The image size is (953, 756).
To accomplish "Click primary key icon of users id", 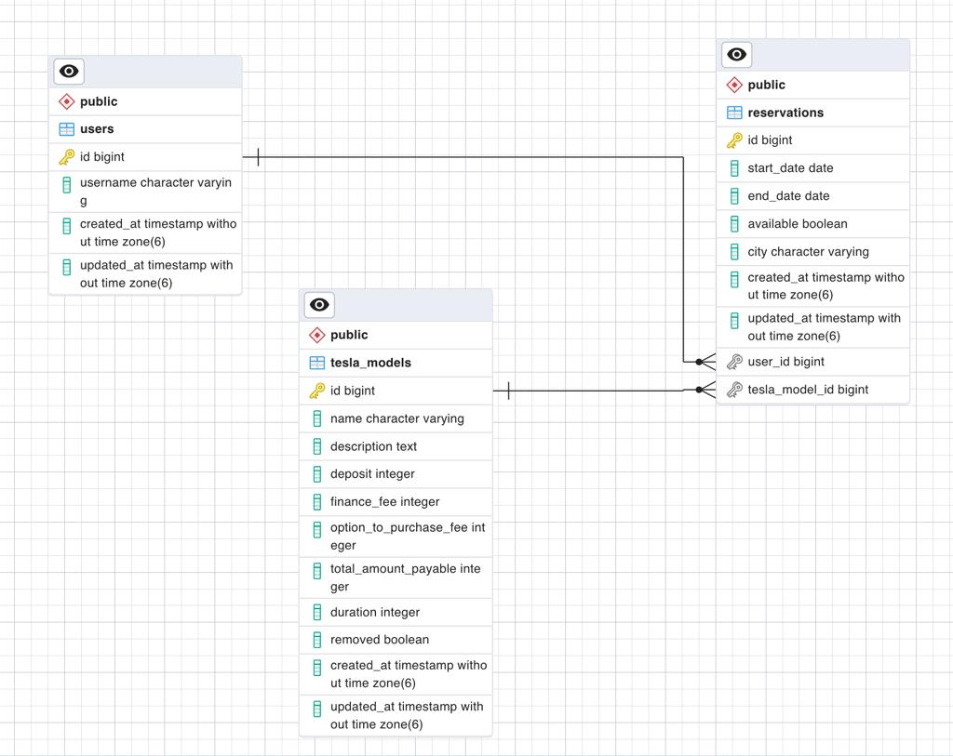I will (x=66, y=157).
